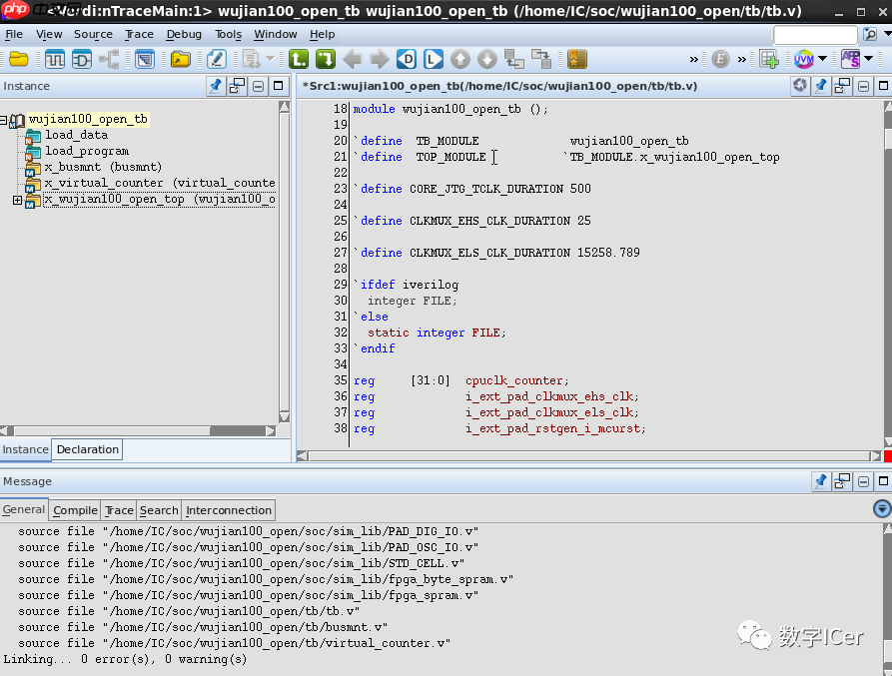This screenshot has width=892, height=676.
Task: Click the Trace Load 'L' icon
Action: pos(433,59)
